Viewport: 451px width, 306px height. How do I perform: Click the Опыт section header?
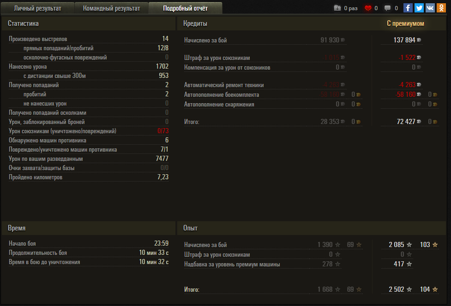190,228
